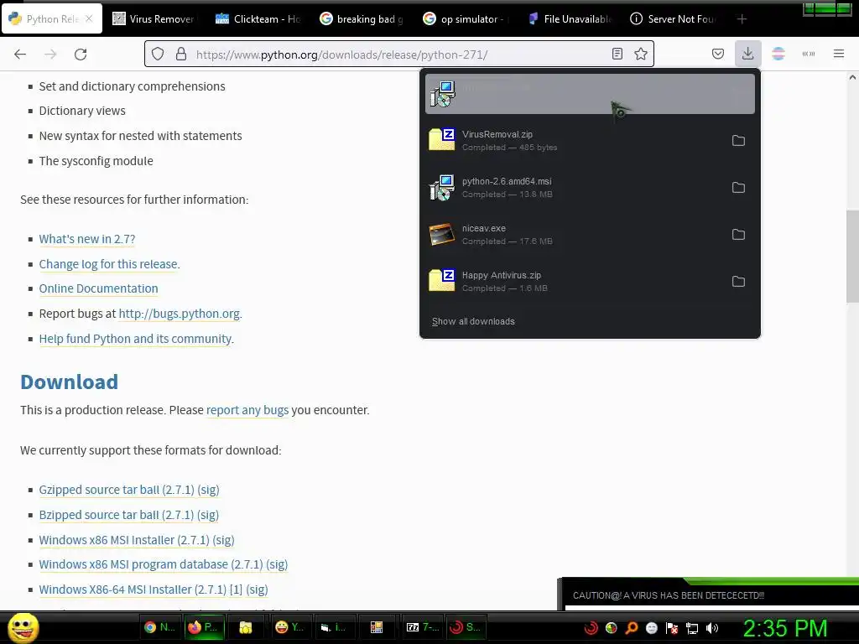Download Windows x86 MSI Installer (2.7.1)
This screenshot has height=644, width=859.
[x=124, y=540]
